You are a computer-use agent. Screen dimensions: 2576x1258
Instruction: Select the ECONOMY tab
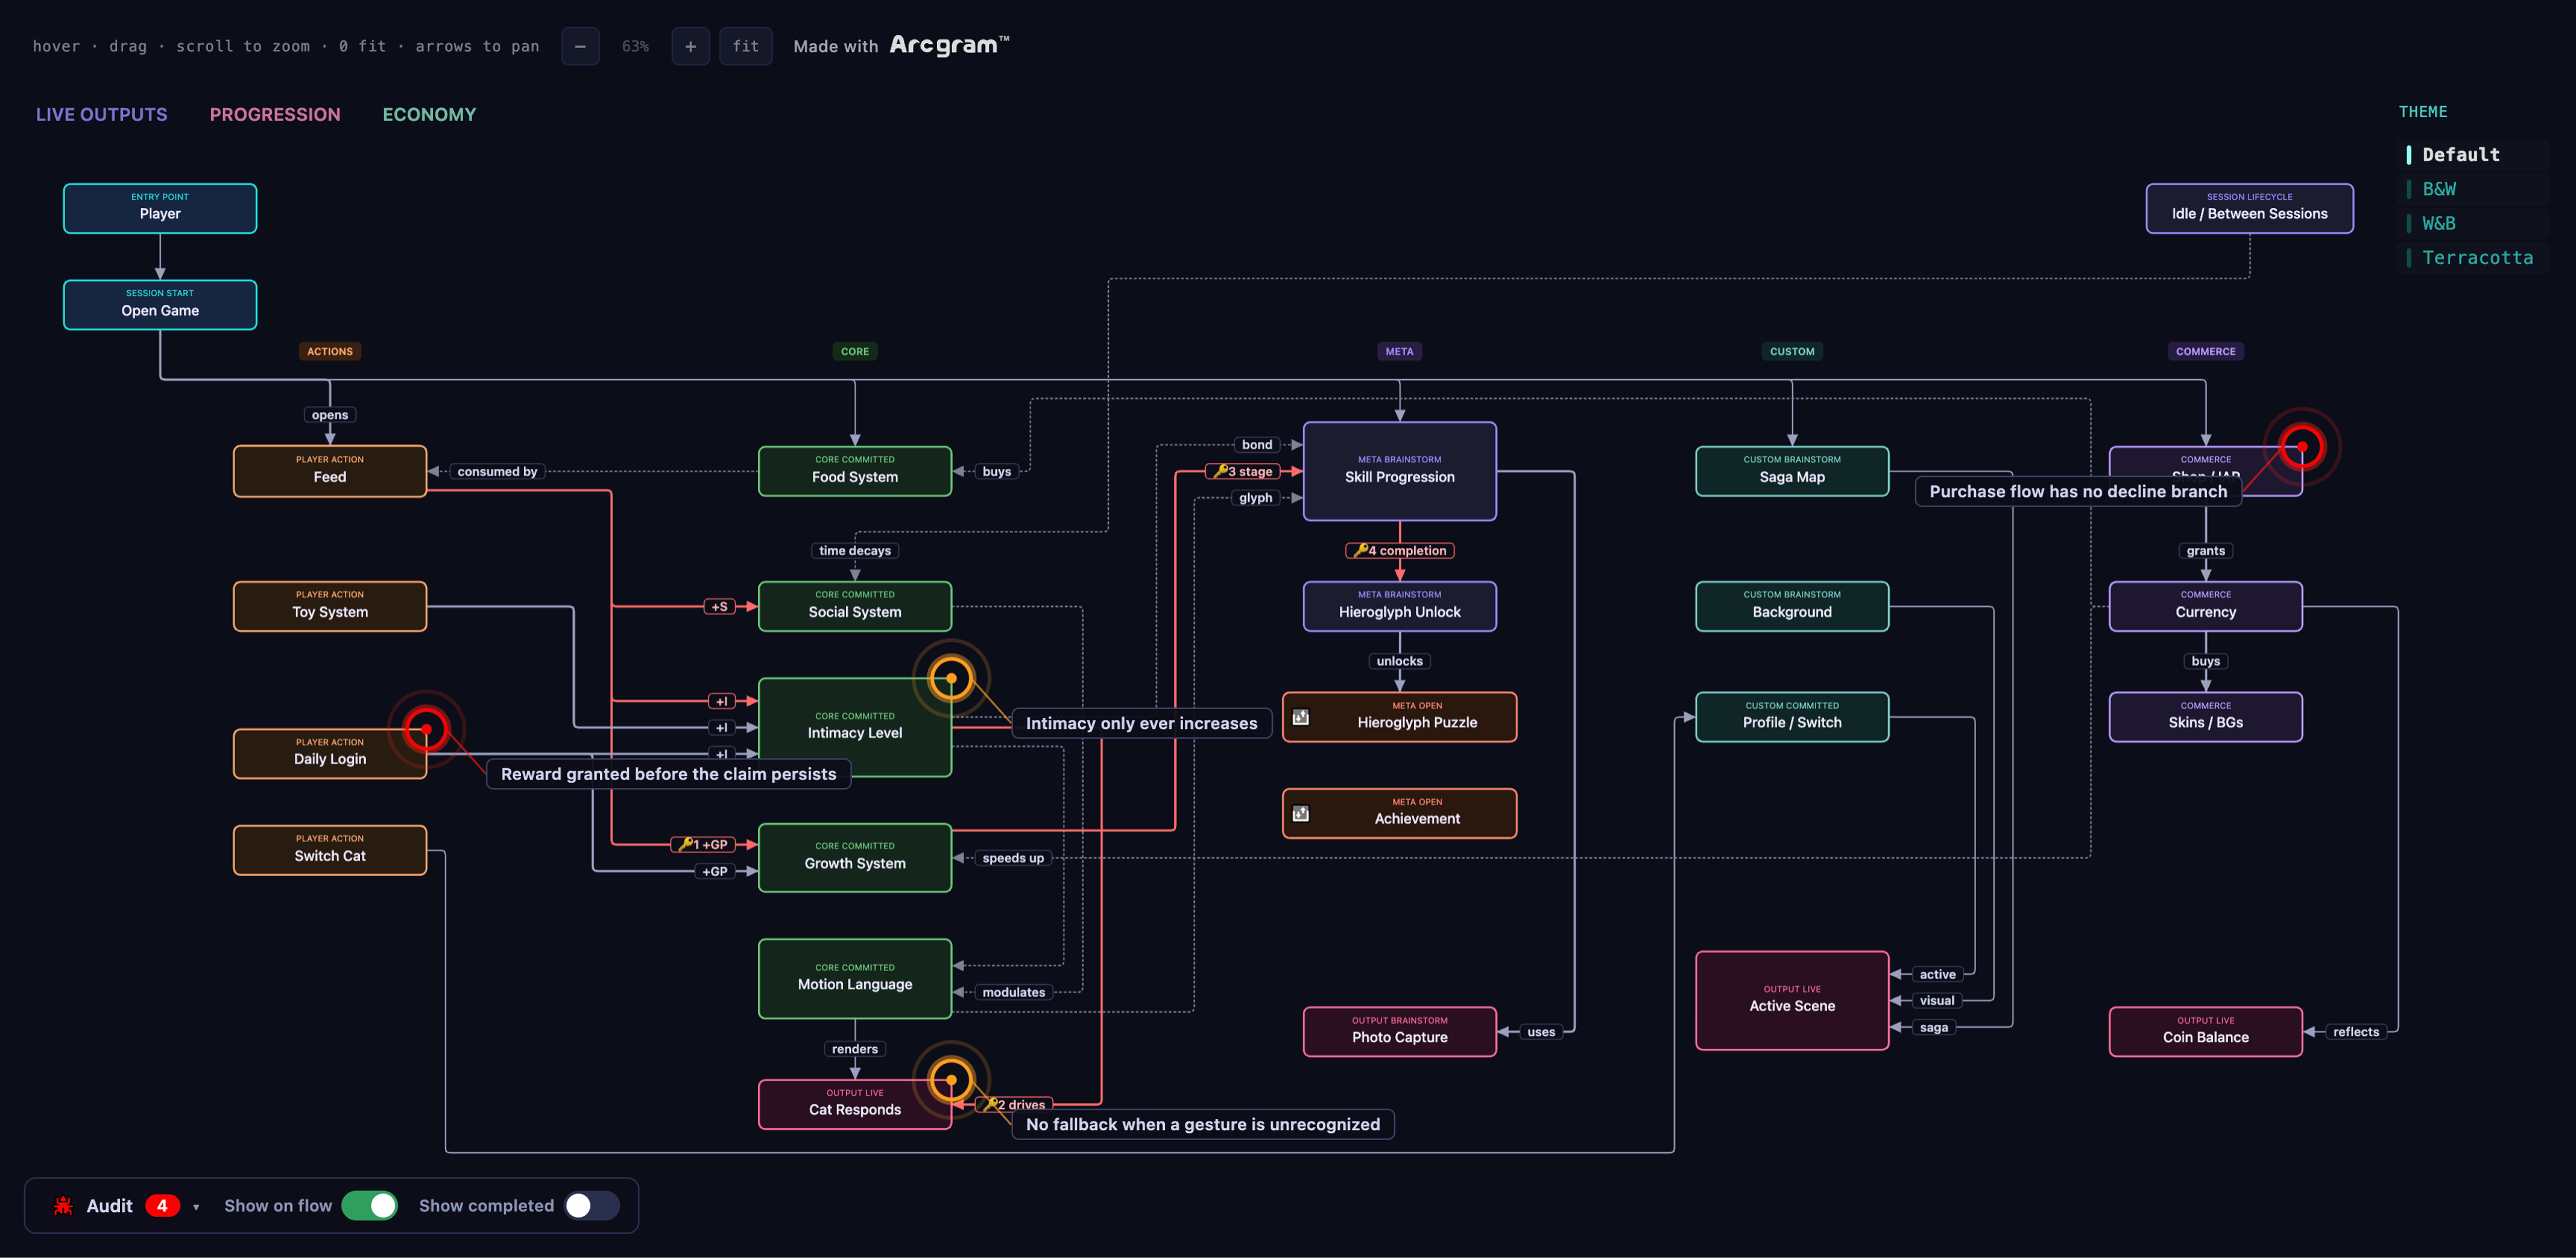coord(429,114)
